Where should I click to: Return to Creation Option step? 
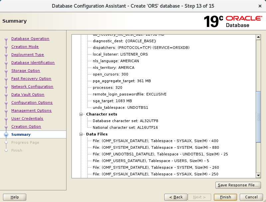[x=26, y=126]
